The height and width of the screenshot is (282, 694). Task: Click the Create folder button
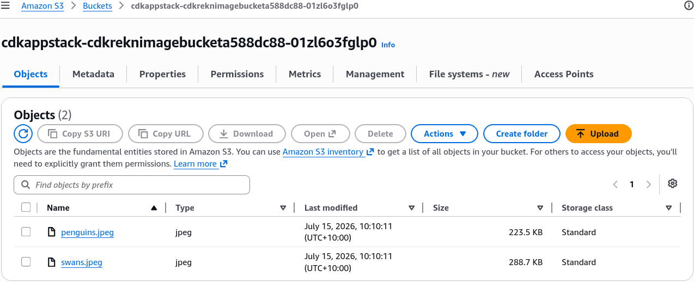click(x=522, y=133)
